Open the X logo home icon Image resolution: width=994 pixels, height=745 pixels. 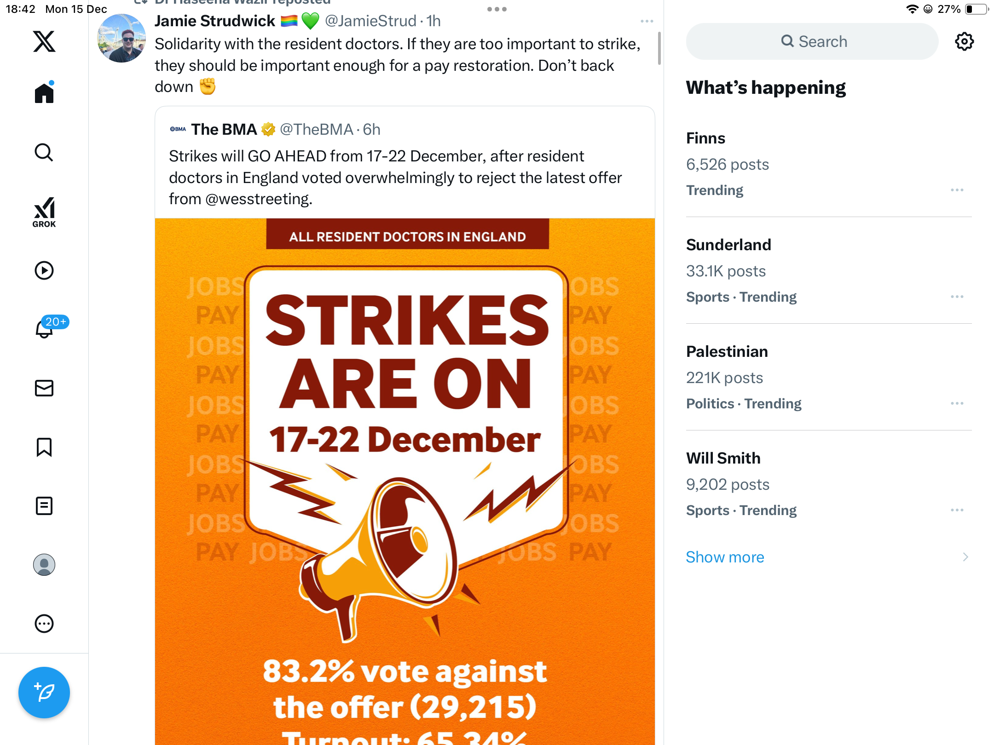(44, 41)
